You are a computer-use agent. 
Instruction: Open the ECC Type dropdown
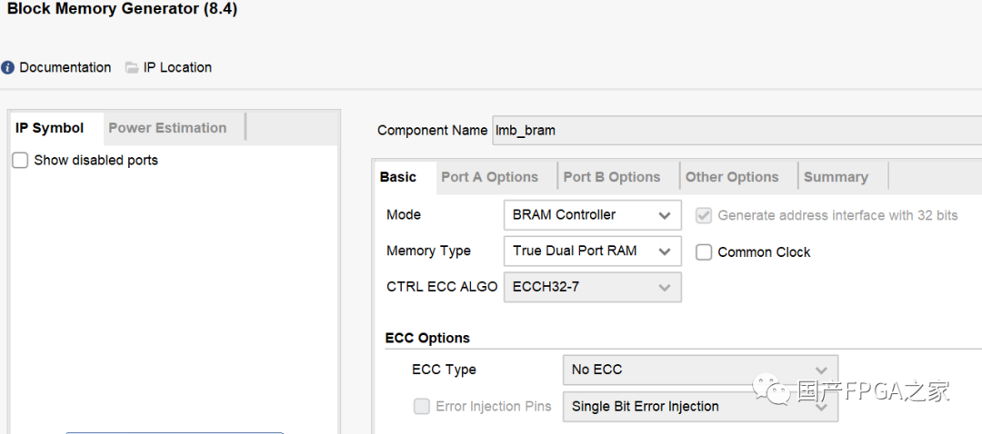699,370
